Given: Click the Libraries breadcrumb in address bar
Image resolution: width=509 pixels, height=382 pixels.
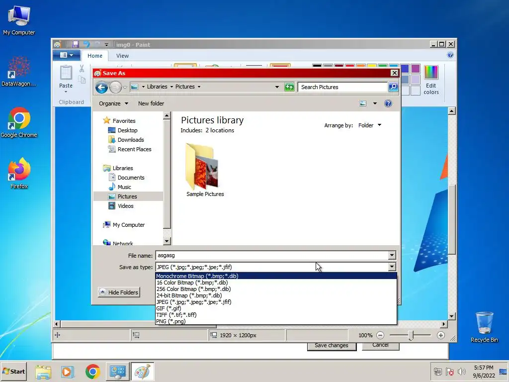Looking at the screenshot, I should pyautogui.click(x=157, y=87).
